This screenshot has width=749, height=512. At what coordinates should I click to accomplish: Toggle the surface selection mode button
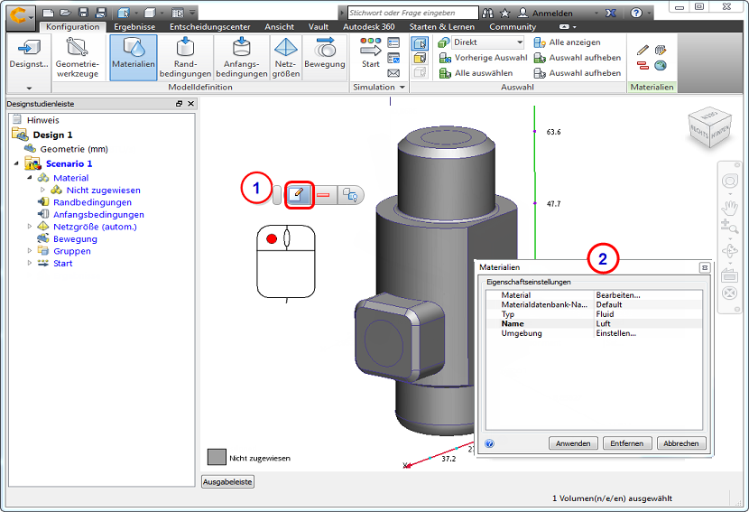pyautogui.click(x=420, y=59)
